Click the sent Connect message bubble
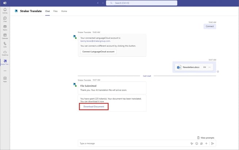The image size is (239, 150). point(209,26)
